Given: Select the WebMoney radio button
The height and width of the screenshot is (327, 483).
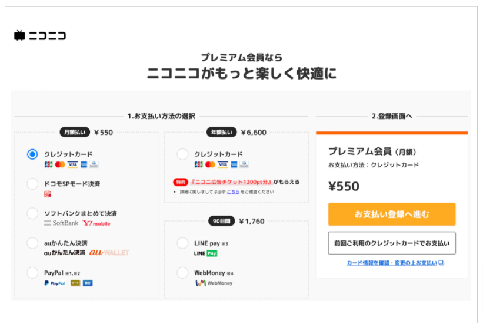Looking at the screenshot, I should 183,273.
